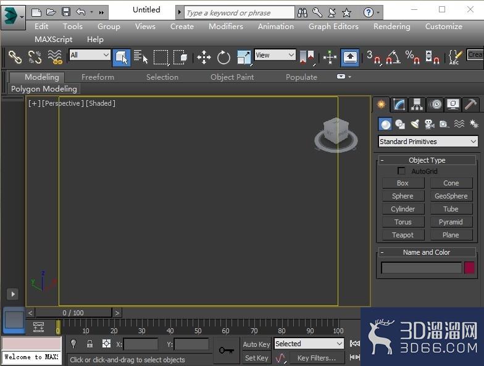Select Geometry category in Create panel
The height and width of the screenshot is (366, 484).
click(x=385, y=124)
